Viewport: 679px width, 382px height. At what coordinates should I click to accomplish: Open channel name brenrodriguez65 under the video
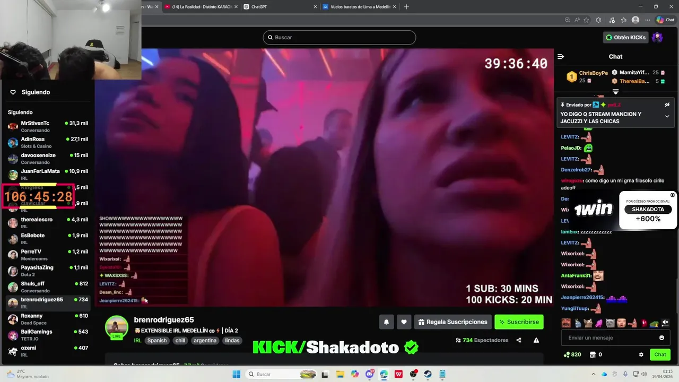click(164, 320)
